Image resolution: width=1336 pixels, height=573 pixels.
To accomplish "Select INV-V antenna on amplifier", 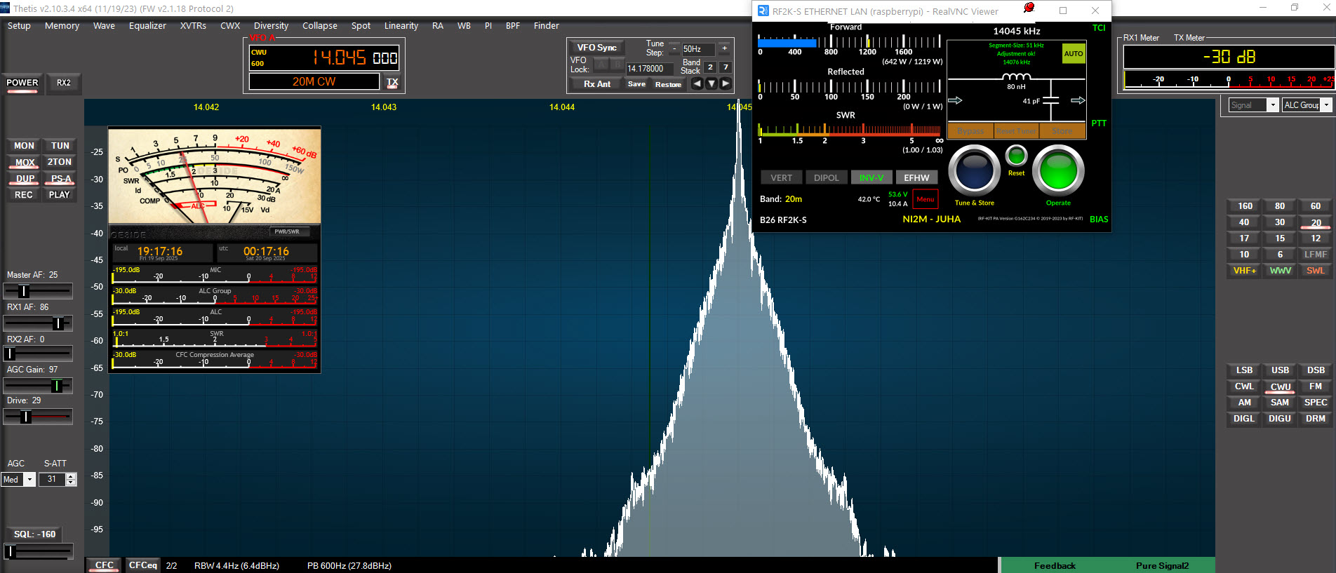I will click(x=871, y=178).
